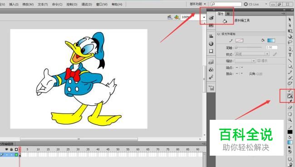The image size is (295, 167).
Task: Switch to the 库 library tab
Action: pos(228,14)
